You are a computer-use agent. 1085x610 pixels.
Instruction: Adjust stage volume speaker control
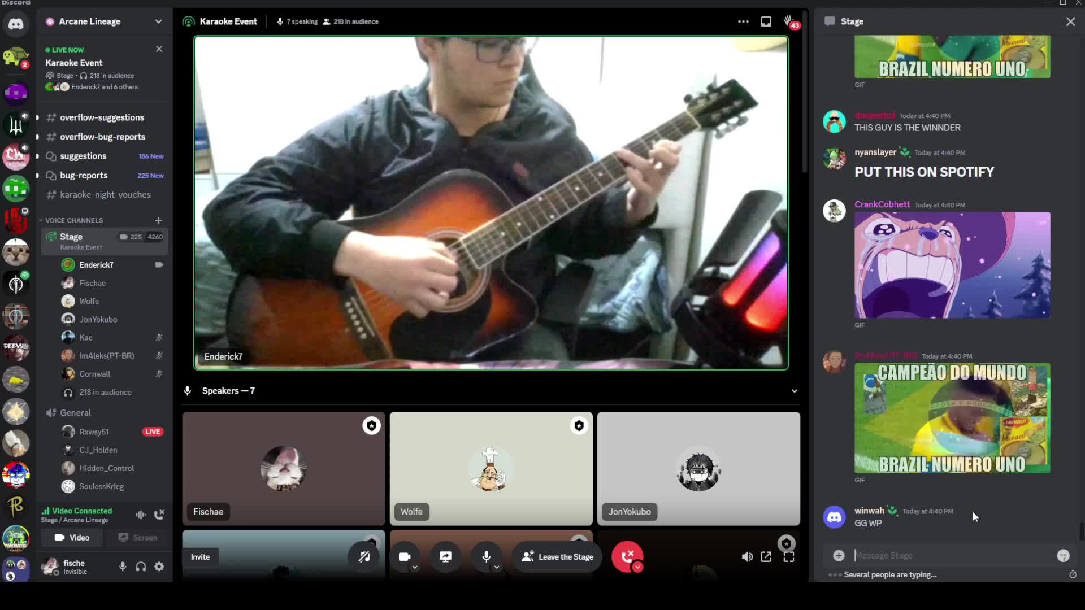click(x=747, y=557)
